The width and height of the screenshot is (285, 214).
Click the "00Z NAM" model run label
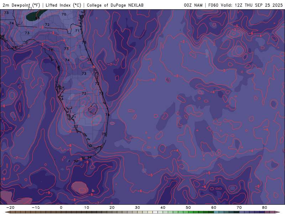[194, 5]
